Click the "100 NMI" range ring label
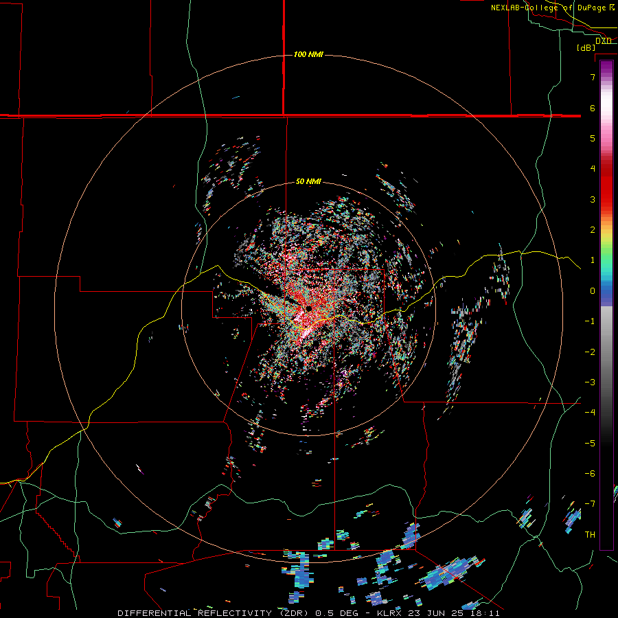Viewport: 618px width, 618px height. tap(308, 54)
